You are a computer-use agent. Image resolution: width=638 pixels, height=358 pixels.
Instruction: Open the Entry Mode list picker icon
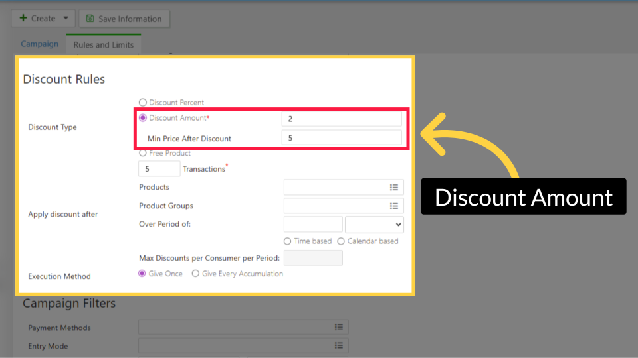click(338, 345)
